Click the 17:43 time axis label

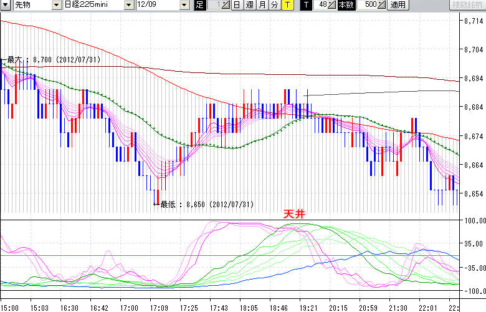click(x=219, y=308)
